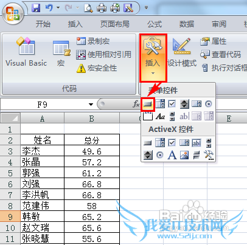Image resolution: width=247 pixels, height=245 pixels.
Task: Open Print Preview magnifier icon
Action: (x=88, y=8)
